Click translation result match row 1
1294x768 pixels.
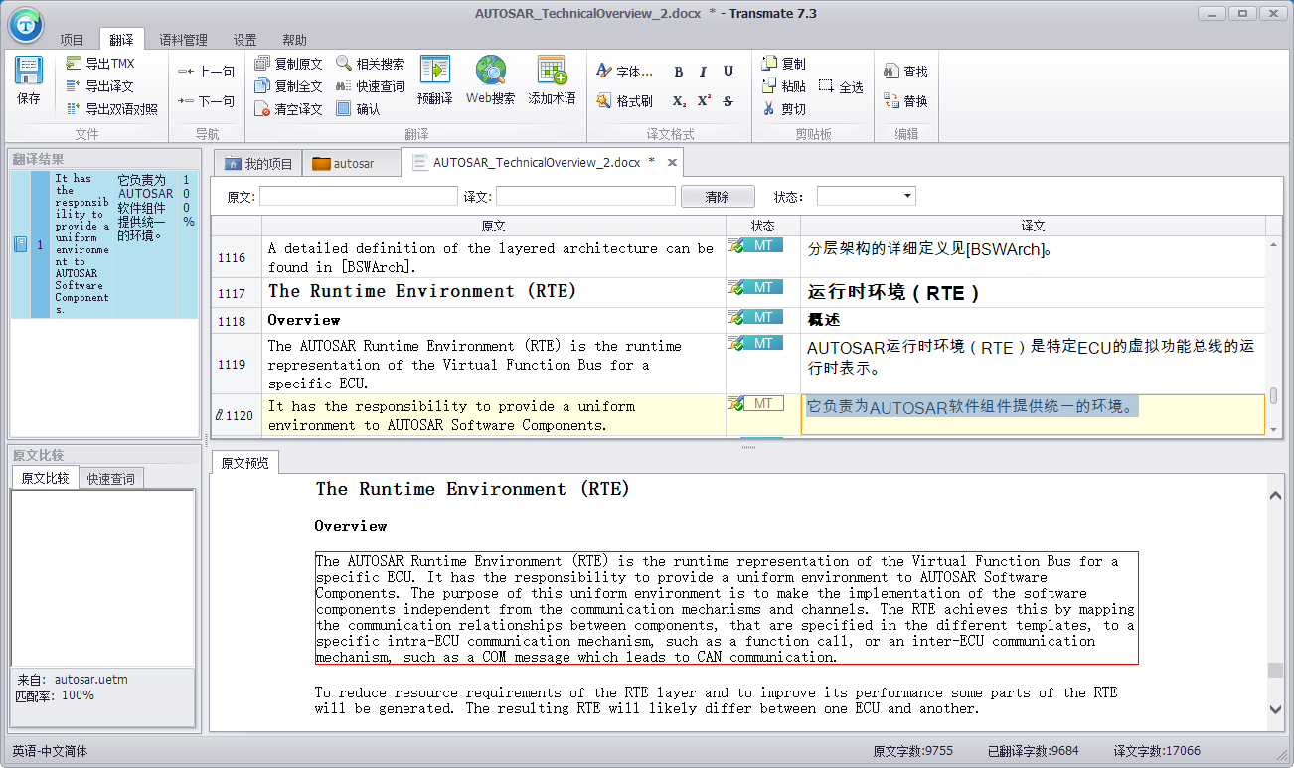104,244
